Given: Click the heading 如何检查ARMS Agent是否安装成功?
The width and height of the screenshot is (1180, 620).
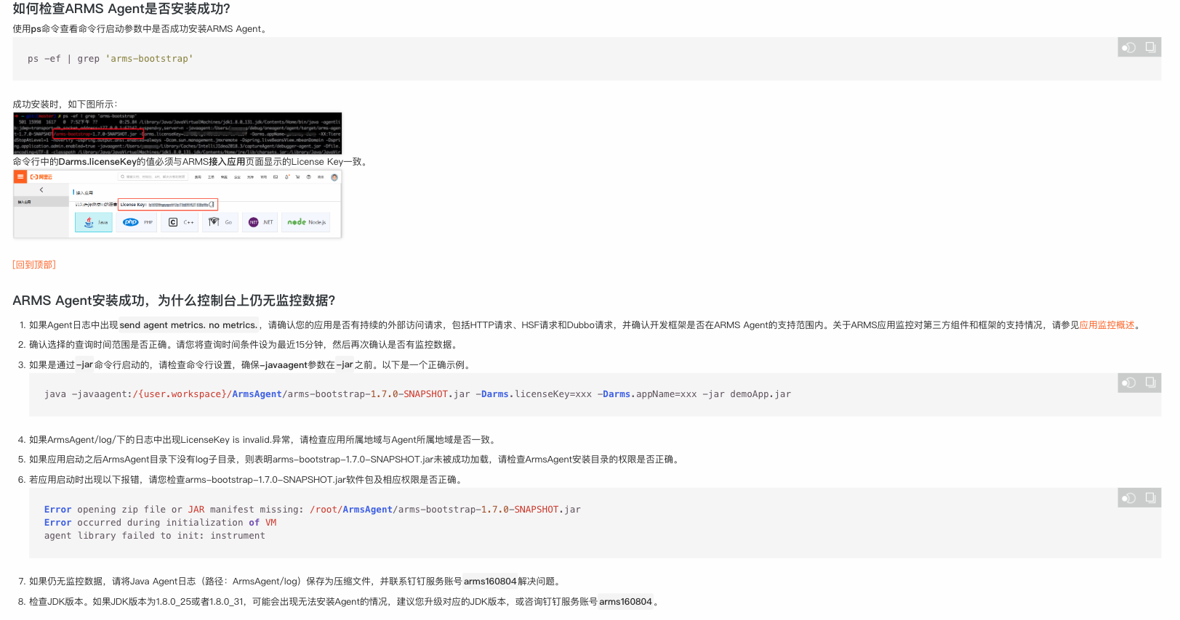Looking at the screenshot, I should tap(121, 9).
